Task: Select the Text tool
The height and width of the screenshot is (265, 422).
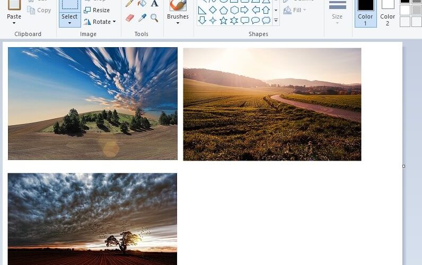Action: point(154,3)
